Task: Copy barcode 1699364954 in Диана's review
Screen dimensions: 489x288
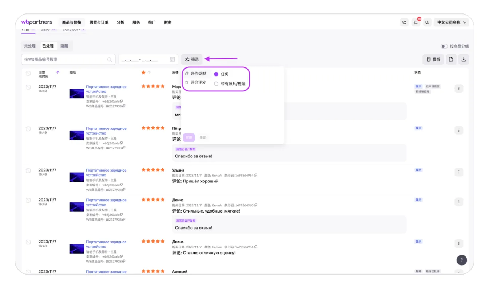Action: point(255,247)
